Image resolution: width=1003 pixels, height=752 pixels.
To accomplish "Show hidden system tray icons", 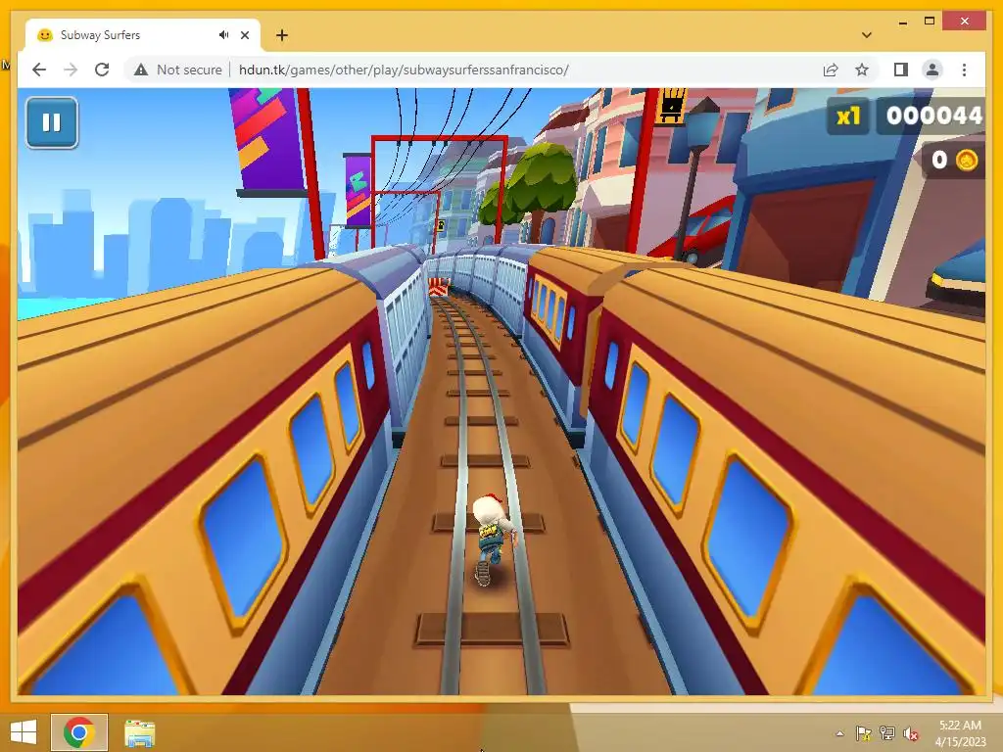I will pyautogui.click(x=839, y=733).
